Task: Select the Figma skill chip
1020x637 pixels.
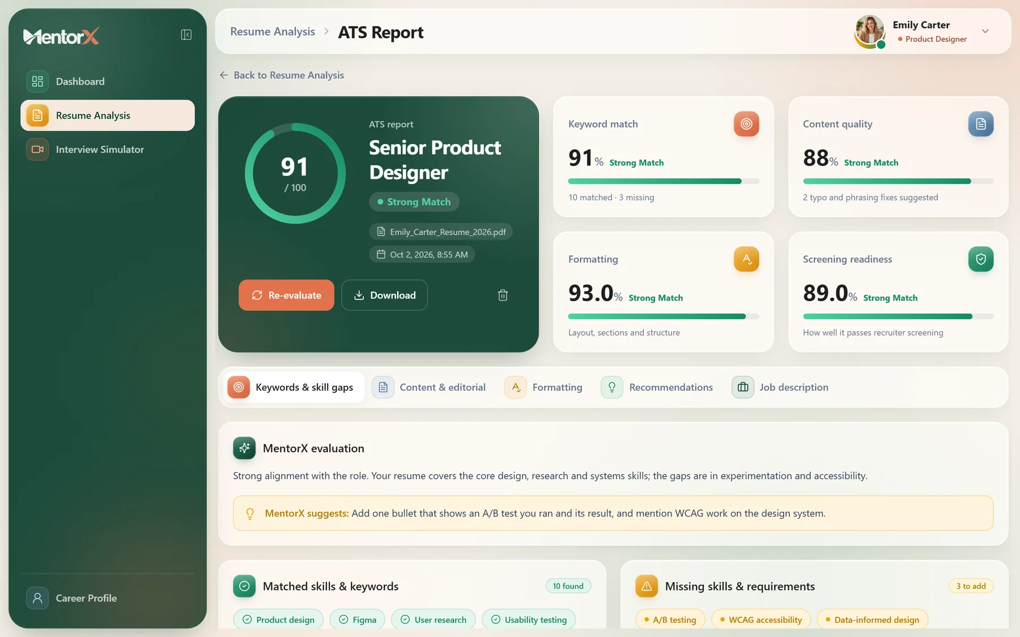Action: 358,619
